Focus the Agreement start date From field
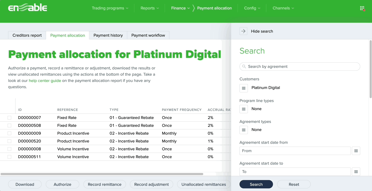 [295, 151]
